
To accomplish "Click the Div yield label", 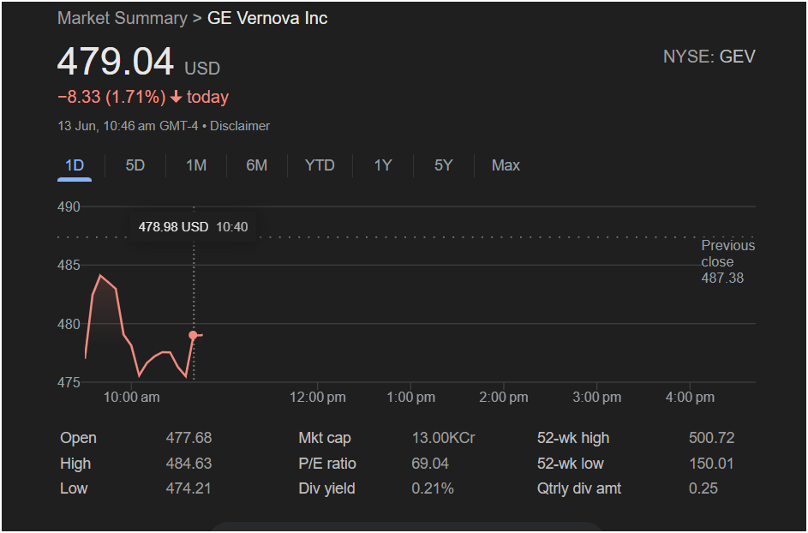I will [326, 488].
